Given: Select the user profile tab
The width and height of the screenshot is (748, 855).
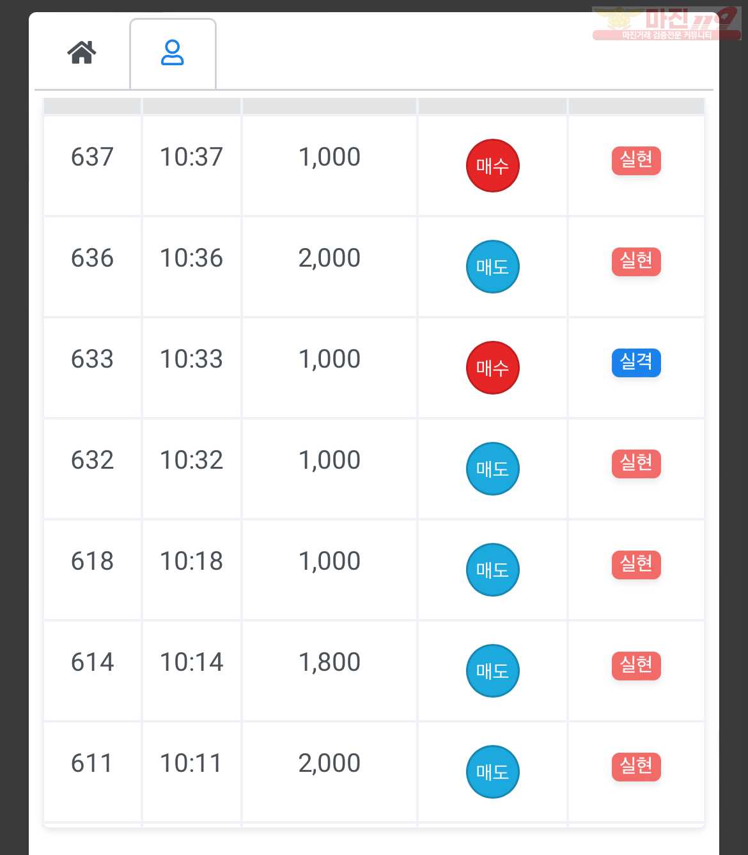Looking at the screenshot, I should tap(173, 54).
